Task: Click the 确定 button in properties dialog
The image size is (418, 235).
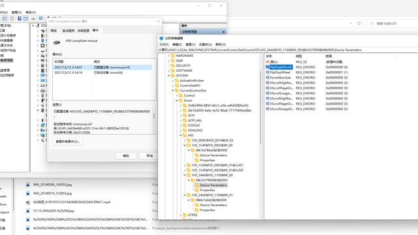Action: point(126,155)
